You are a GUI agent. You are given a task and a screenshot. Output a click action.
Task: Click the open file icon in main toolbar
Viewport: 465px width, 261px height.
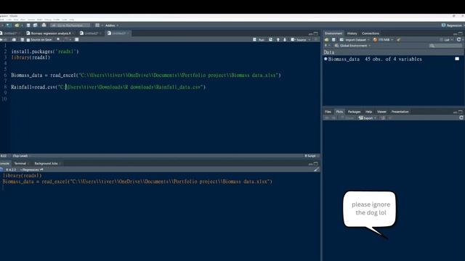coord(17,25)
